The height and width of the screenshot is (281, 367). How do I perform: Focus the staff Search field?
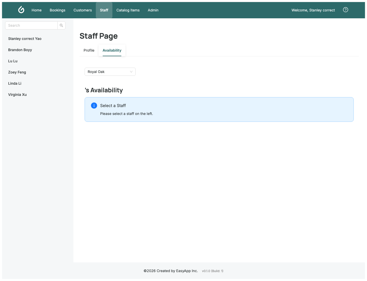(x=31, y=25)
